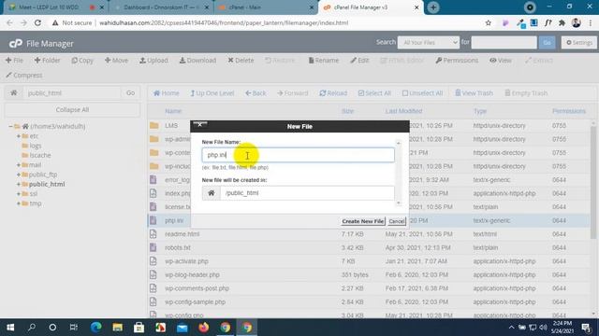Click the Select All checkbox button

[x=374, y=93]
